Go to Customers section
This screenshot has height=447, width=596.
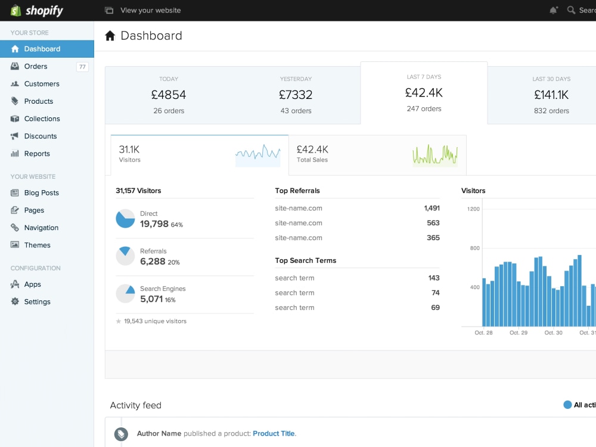click(46, 83)
